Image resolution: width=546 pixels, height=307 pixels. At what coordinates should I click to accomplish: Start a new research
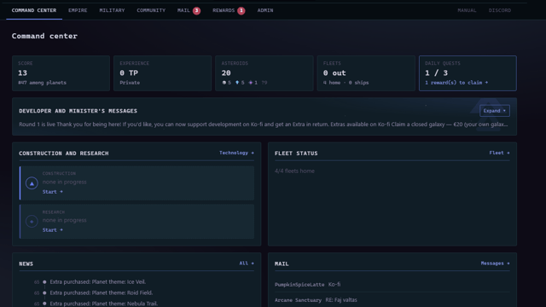pyautogui.click(x=53, y=230)
